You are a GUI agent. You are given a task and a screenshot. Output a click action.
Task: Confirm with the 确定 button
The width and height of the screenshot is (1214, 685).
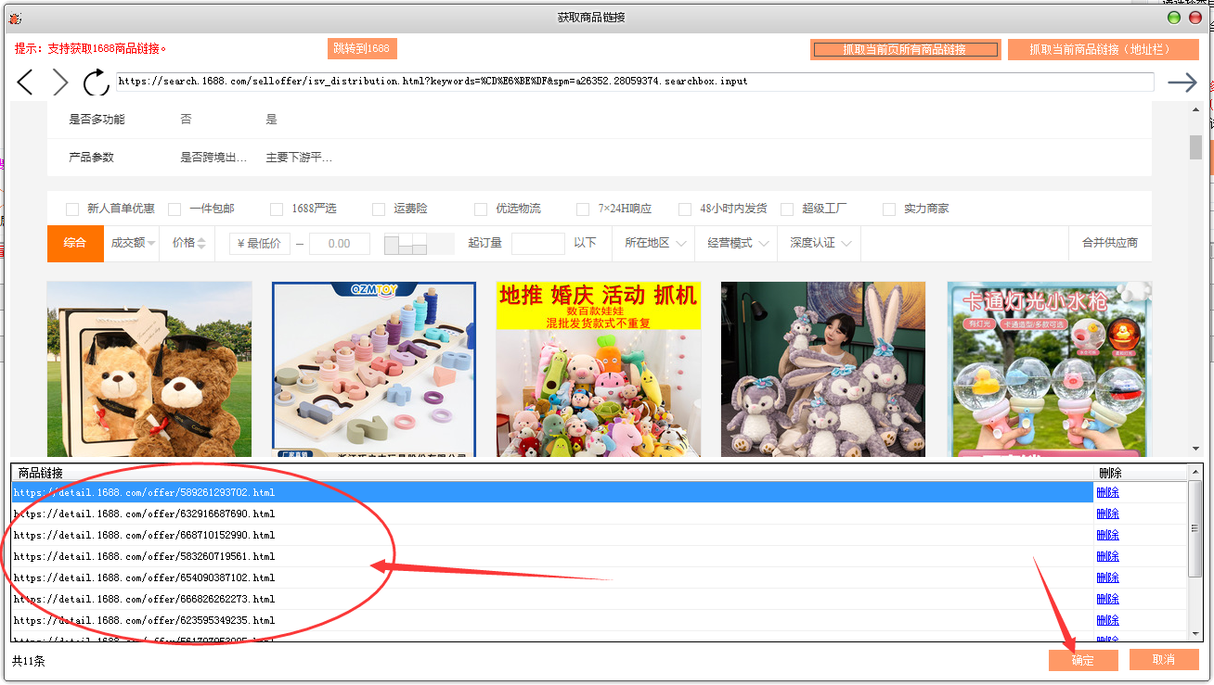1083,660
